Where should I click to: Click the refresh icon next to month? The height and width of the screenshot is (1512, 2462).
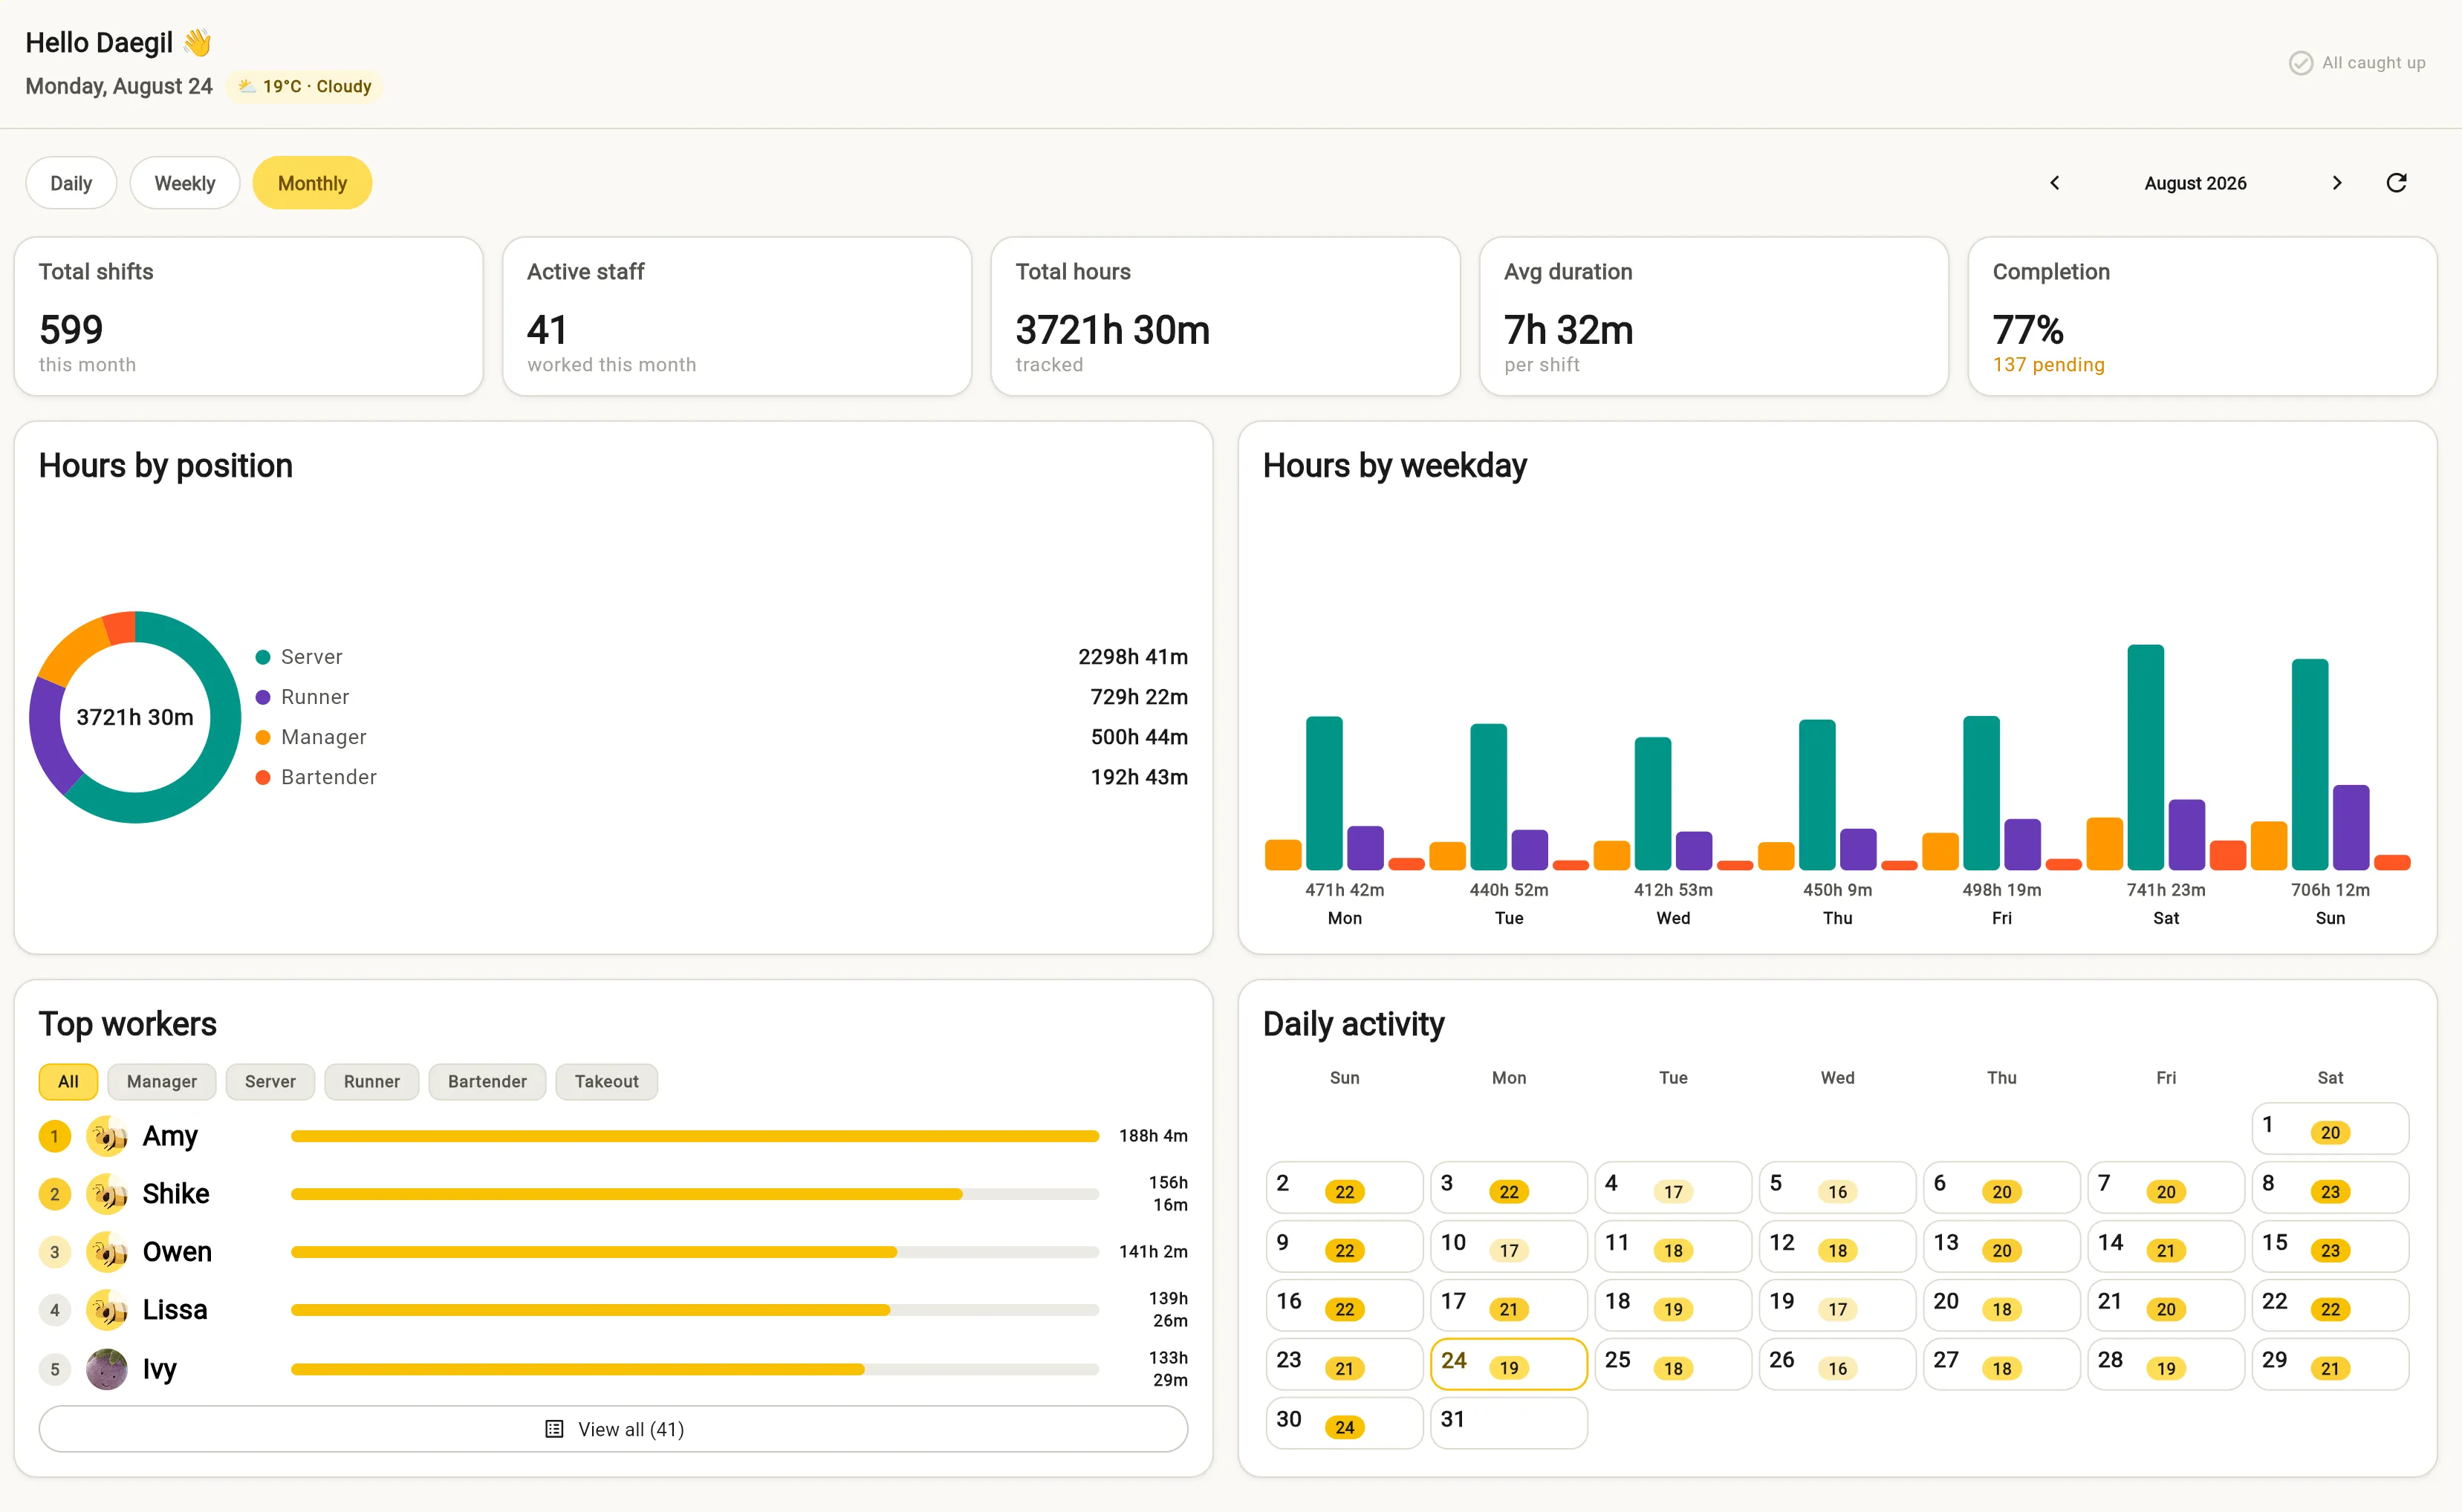point(2396,183)
